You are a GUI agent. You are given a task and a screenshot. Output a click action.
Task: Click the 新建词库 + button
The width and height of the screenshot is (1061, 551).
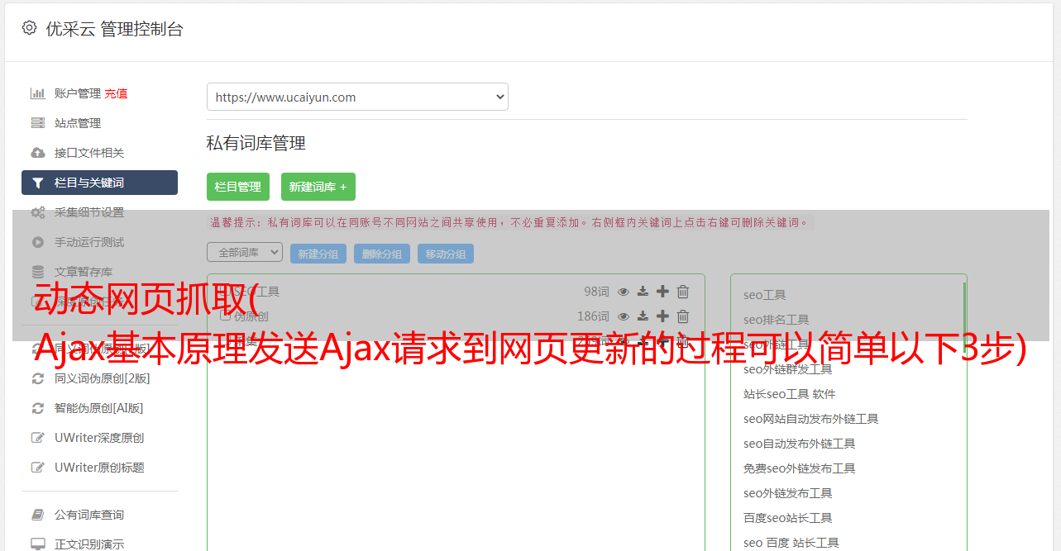(x=318, y=187)
